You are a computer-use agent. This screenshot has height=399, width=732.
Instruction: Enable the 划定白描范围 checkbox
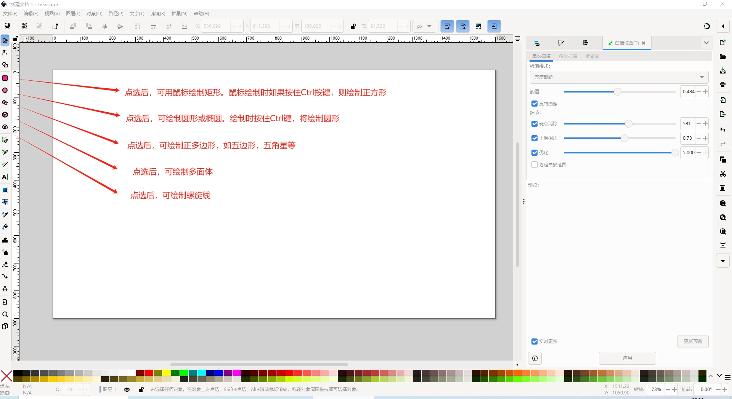click(x=535, y=164)
